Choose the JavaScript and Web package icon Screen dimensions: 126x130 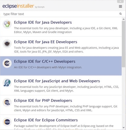click(x=7, y=83)
